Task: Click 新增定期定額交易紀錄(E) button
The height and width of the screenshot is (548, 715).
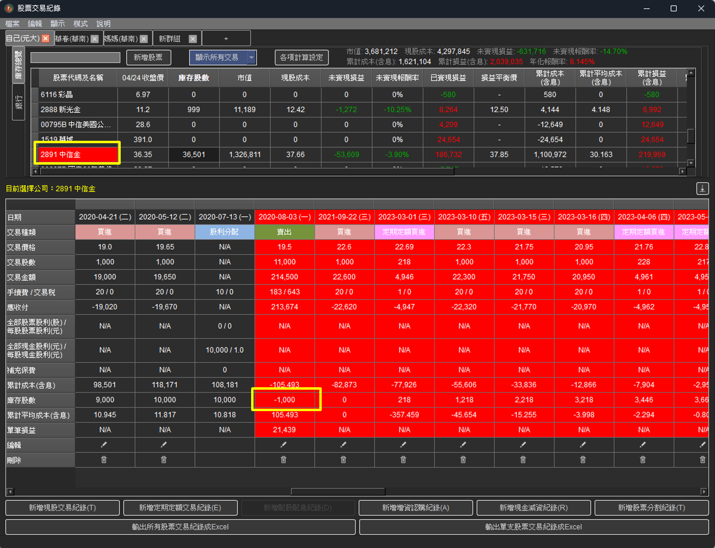Action: [x=180, y=508]
